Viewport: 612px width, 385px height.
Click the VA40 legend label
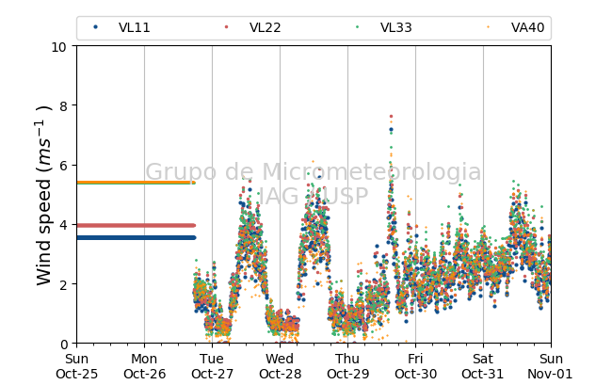pos(527,27)
